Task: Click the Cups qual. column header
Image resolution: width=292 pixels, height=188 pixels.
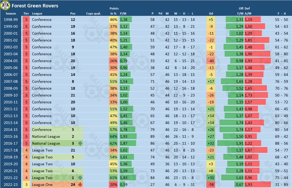Action: [x=93, y=14]
